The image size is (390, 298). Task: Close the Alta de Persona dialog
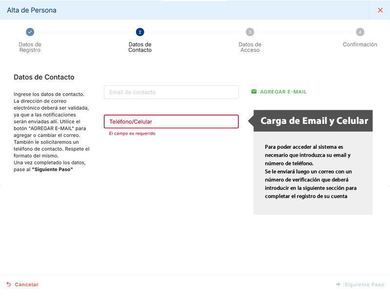(x=380, y=10)
